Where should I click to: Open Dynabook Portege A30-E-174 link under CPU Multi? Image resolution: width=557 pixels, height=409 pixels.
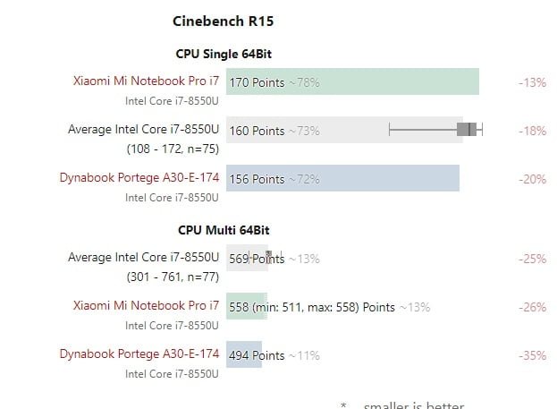(x=139, y=354)
